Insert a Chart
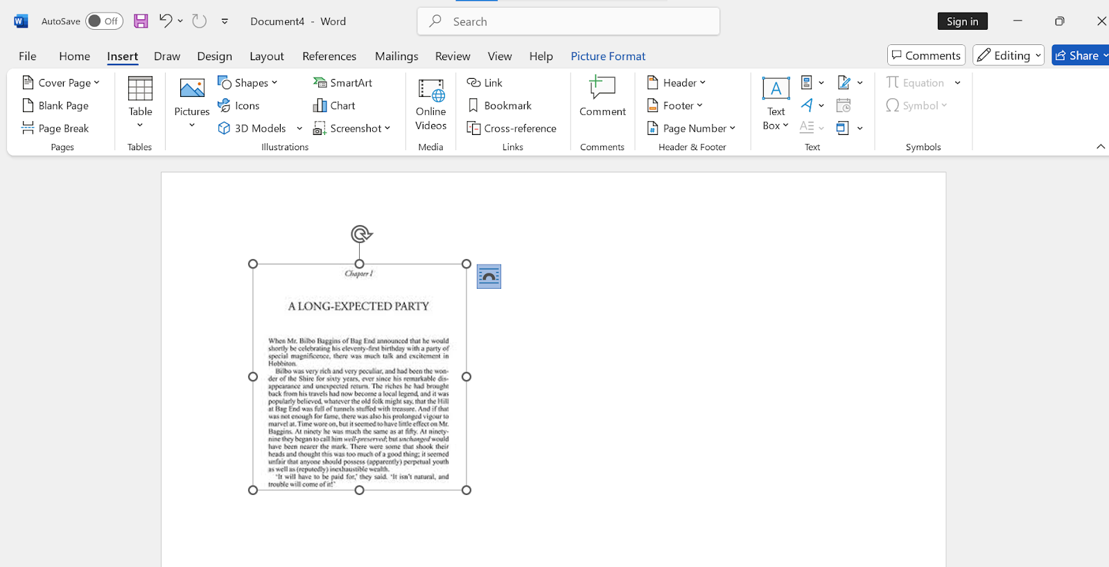Viewport: 1109px width, 567px height. tap(335, 105)
